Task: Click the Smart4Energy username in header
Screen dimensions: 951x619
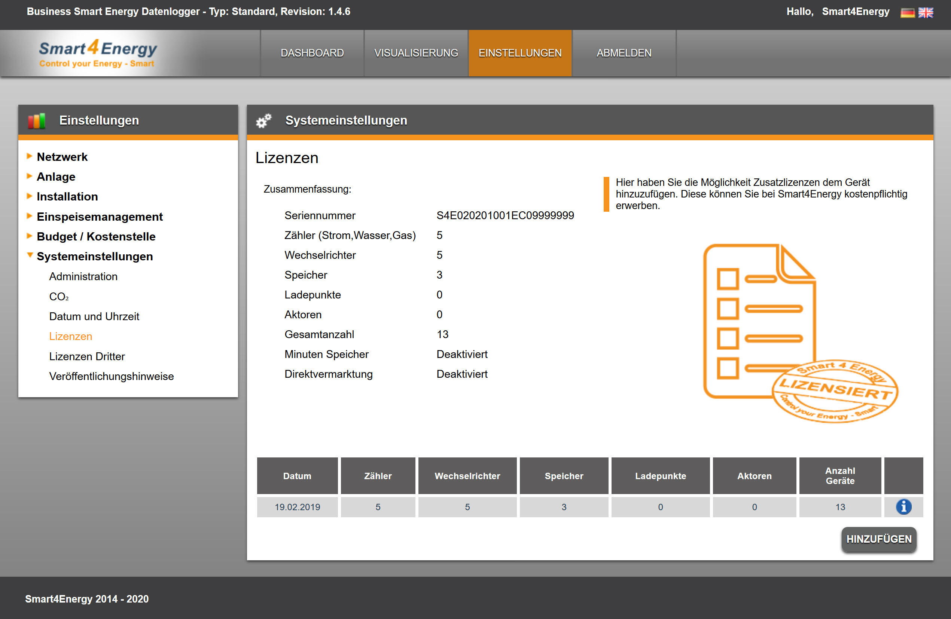Action: 856,12
